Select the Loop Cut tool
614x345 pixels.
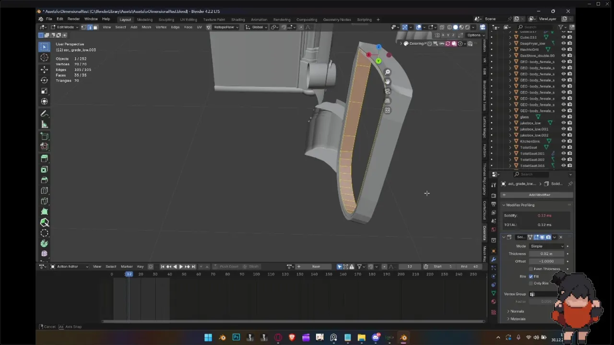point(45,190)
